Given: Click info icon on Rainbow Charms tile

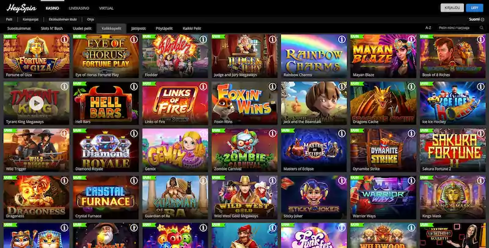Looking at the screenshot, I should (342, 40).
